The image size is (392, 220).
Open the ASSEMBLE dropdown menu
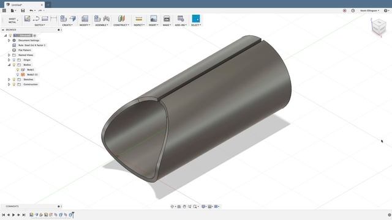point(102,25)
